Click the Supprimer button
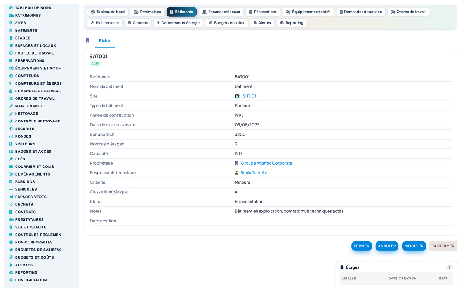The width and height of the screenshot is (466, 288). click(443, 246)
